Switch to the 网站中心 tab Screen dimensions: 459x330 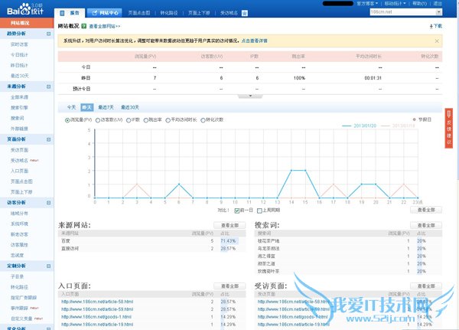105,13
